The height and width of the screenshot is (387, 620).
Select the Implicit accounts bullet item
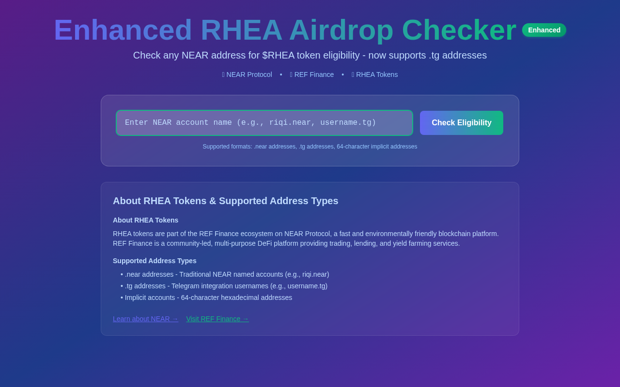click(206, 297)
